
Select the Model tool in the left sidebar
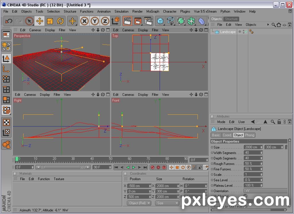tap(6, 59)
